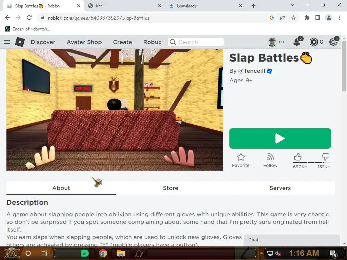Open the Chrome three-dot menu
The width and height of the screenshot is (347, 260).
[x=340, y=18]
